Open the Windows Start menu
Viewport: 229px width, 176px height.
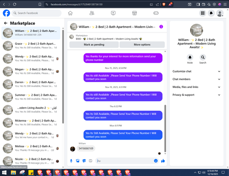coord(4,172)
